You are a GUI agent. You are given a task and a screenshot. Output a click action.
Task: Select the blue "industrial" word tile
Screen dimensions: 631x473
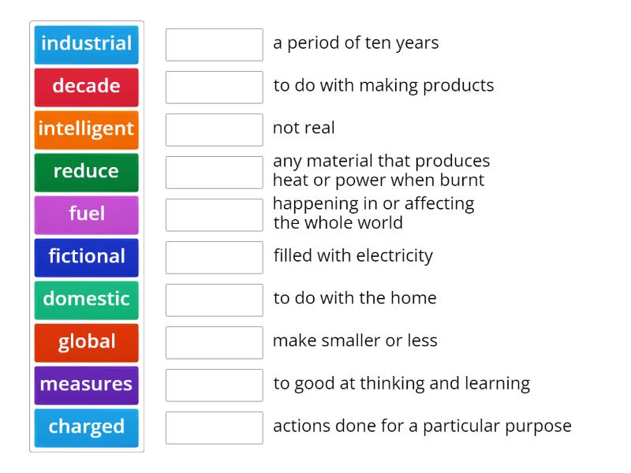point(87,44)
